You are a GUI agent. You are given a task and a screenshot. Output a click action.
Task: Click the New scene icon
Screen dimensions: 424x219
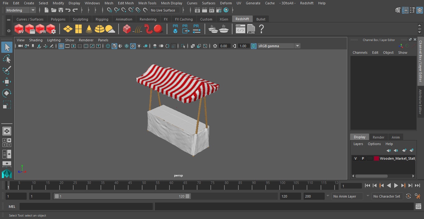[x=46, y=10]
